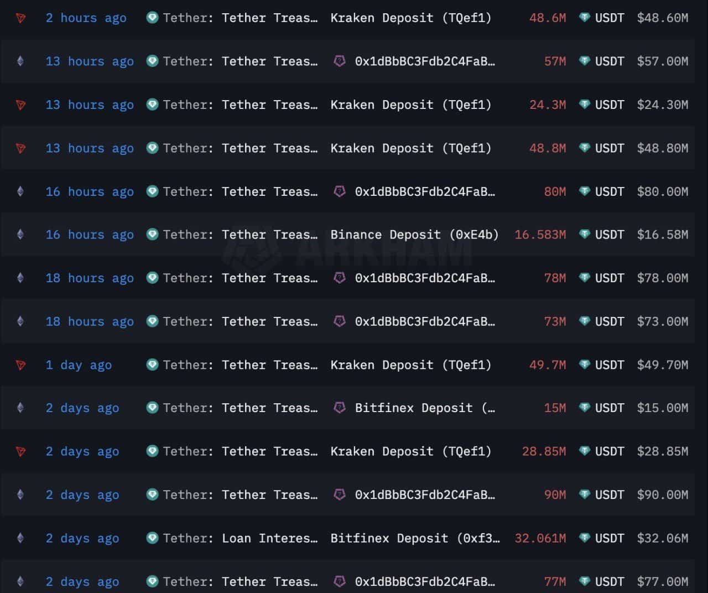
Task: Click Ethereum icon on the 32.061M row
Action: tap(20, 538)
